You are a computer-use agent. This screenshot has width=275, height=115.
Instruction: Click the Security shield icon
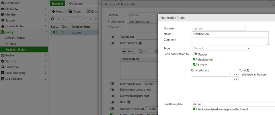[x=3, y=61]
